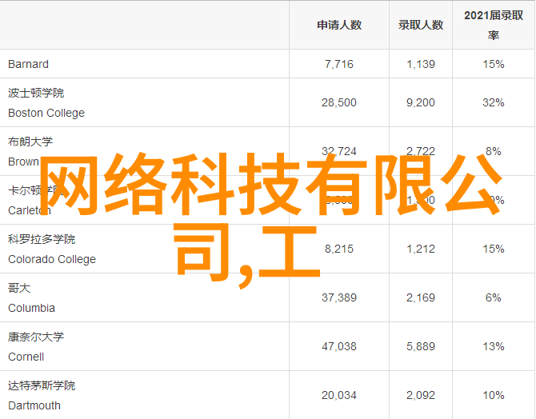Click the Boston College name
Viewport: 536px width, 419px height.
tap(46, 113)
